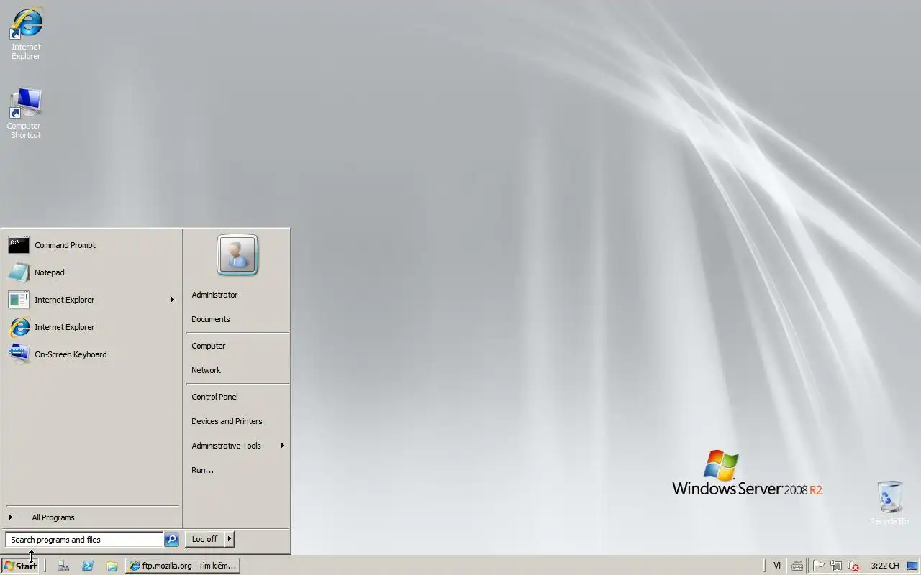Click the VI input language indicator
Screen dimensions: 921x575
point(777,566)
